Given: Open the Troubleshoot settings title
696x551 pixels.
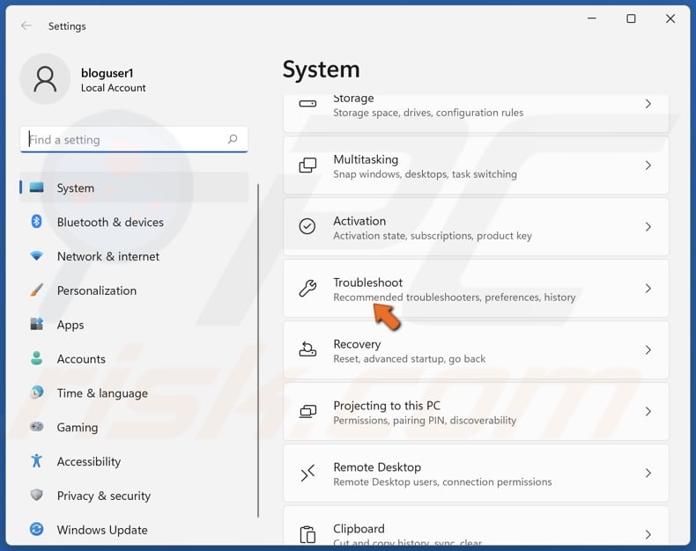Looking at the screenshot, I should [367, 283].
